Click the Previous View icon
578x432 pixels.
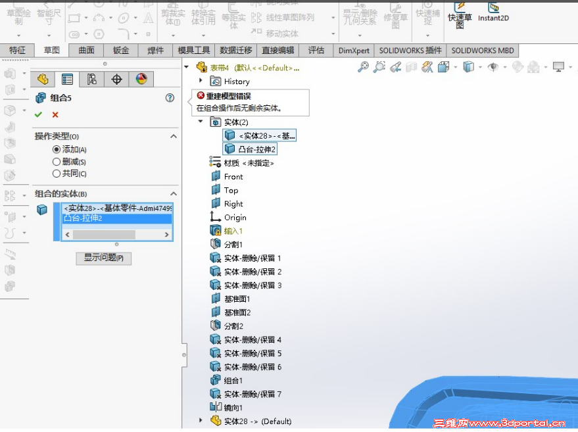396,67
